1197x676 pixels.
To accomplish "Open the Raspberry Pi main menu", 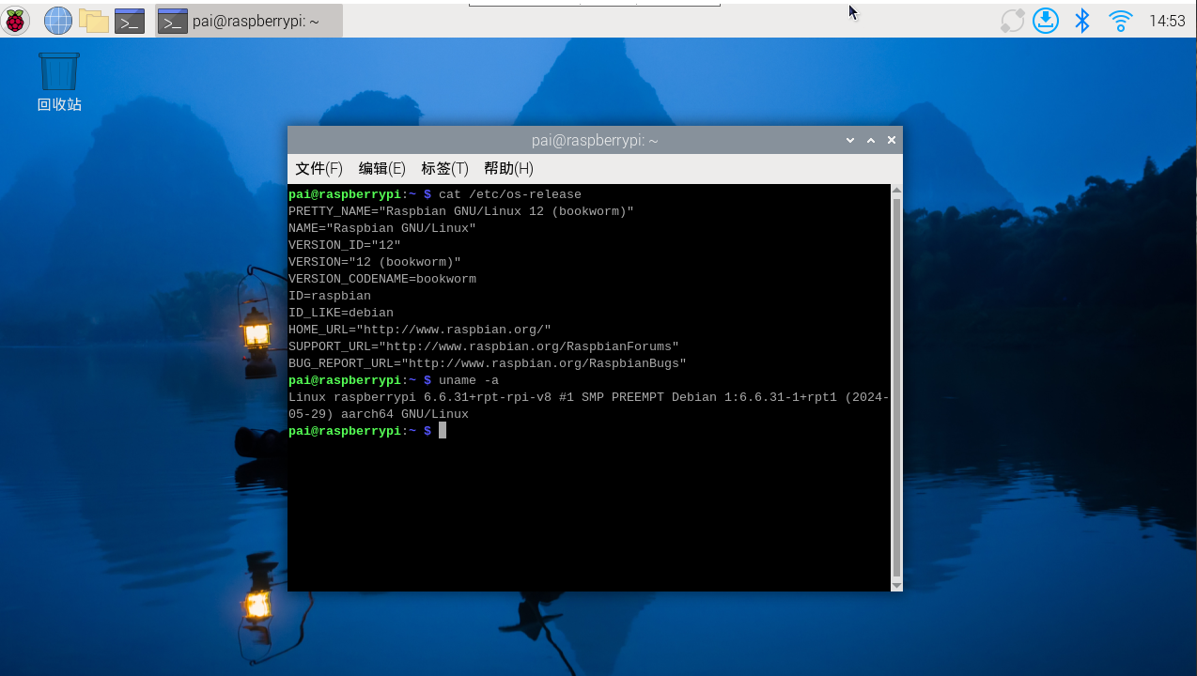I will pos(16,20).
